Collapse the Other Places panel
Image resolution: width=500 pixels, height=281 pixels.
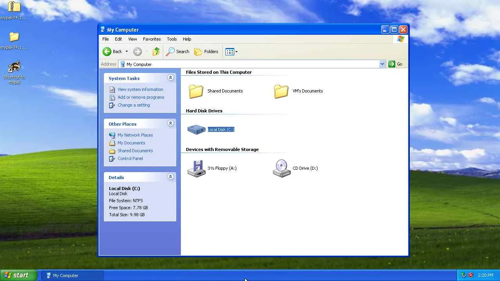point(170,124)
